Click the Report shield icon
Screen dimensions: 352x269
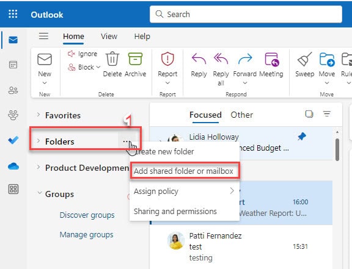(x=167, y=59)
